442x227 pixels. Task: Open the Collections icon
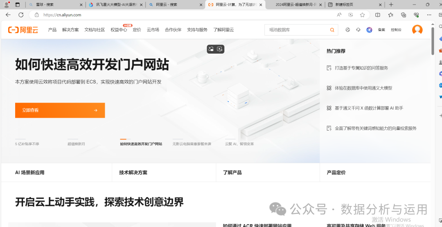pos(404,15)
